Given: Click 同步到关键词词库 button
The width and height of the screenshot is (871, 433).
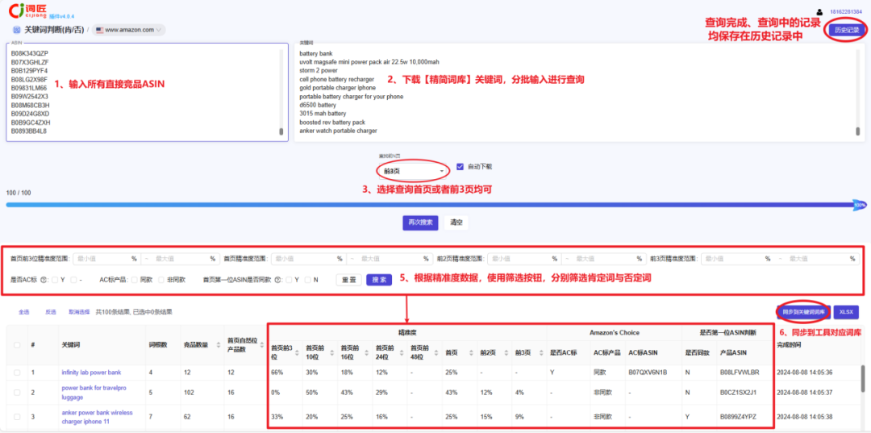Looking at the screenshot, I should (802, 312).
